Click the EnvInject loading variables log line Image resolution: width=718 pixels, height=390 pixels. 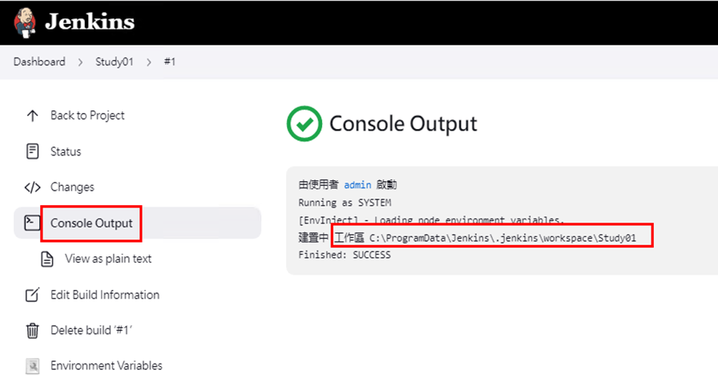(x=431, y=220)
